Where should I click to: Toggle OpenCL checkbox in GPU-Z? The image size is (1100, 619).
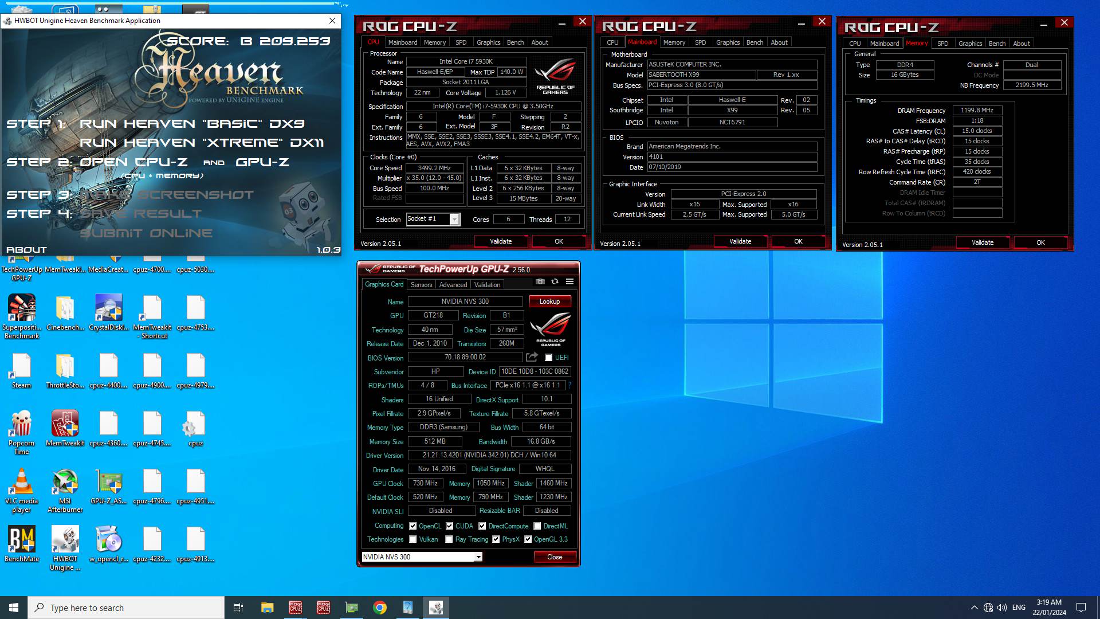tap(412, 526)
